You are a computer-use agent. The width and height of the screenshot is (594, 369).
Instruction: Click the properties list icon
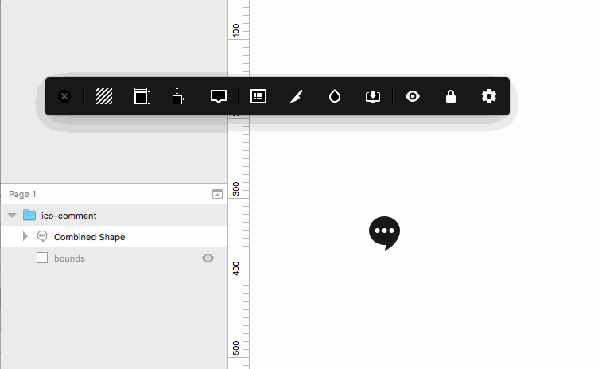coord(258,96)
